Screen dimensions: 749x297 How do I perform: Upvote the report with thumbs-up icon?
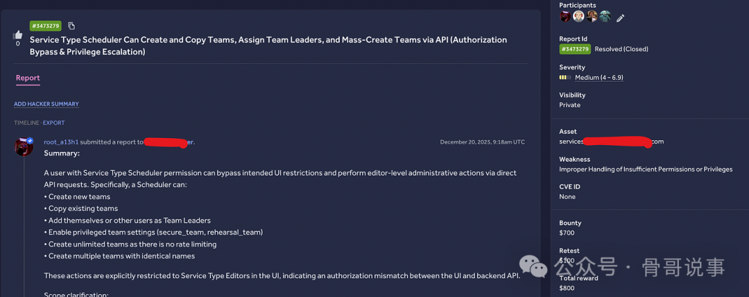tap(18, 34)
